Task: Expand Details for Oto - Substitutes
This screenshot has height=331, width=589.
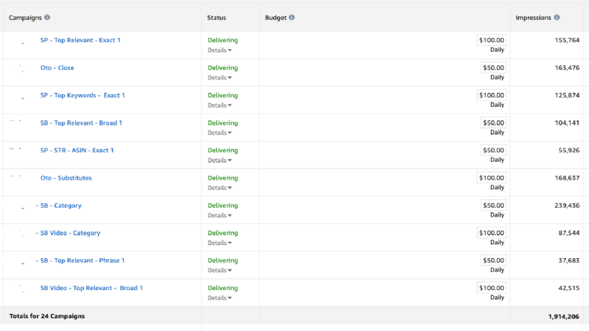Action: pyautogui.click(x=220, y=188)
